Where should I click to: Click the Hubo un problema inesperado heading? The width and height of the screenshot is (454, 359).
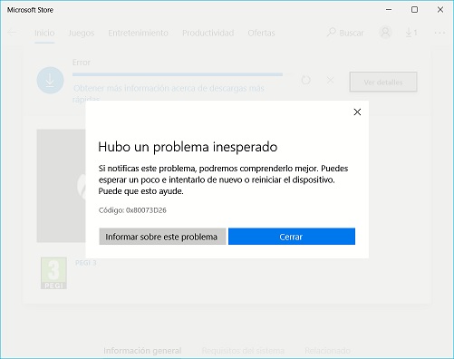pos(188,147)
